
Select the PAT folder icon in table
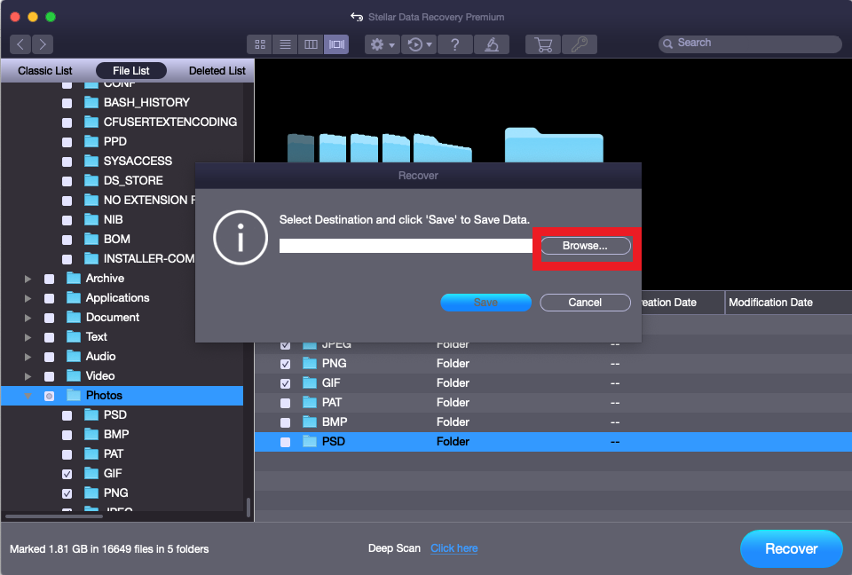310,402
